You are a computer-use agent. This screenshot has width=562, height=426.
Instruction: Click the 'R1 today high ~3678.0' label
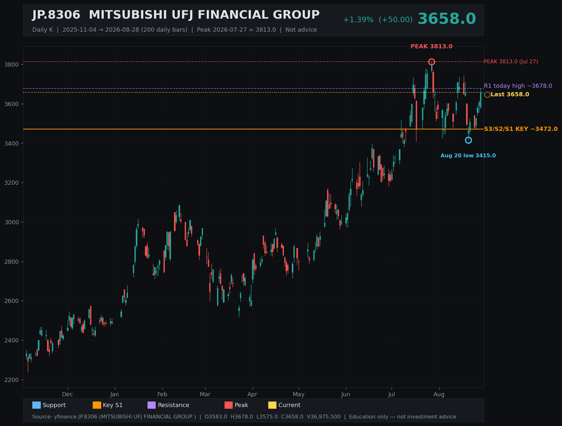pos(518,86)
